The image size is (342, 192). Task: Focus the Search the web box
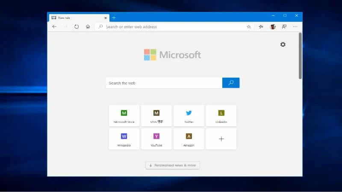coord(164,83)
